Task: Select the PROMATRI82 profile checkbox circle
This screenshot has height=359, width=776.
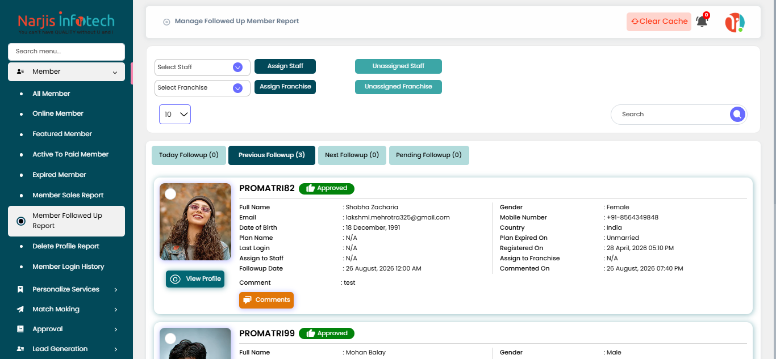Action: [x=170, y=194]
